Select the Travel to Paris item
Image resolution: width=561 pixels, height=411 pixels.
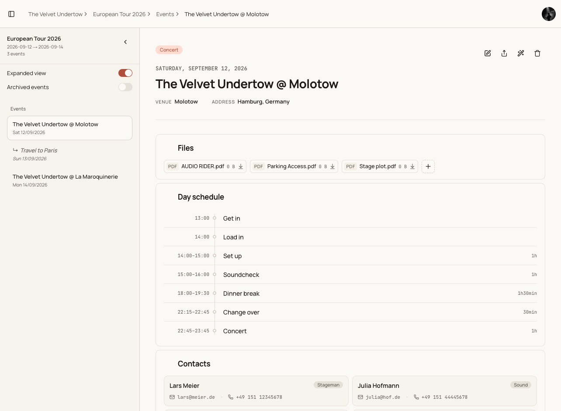69,154
